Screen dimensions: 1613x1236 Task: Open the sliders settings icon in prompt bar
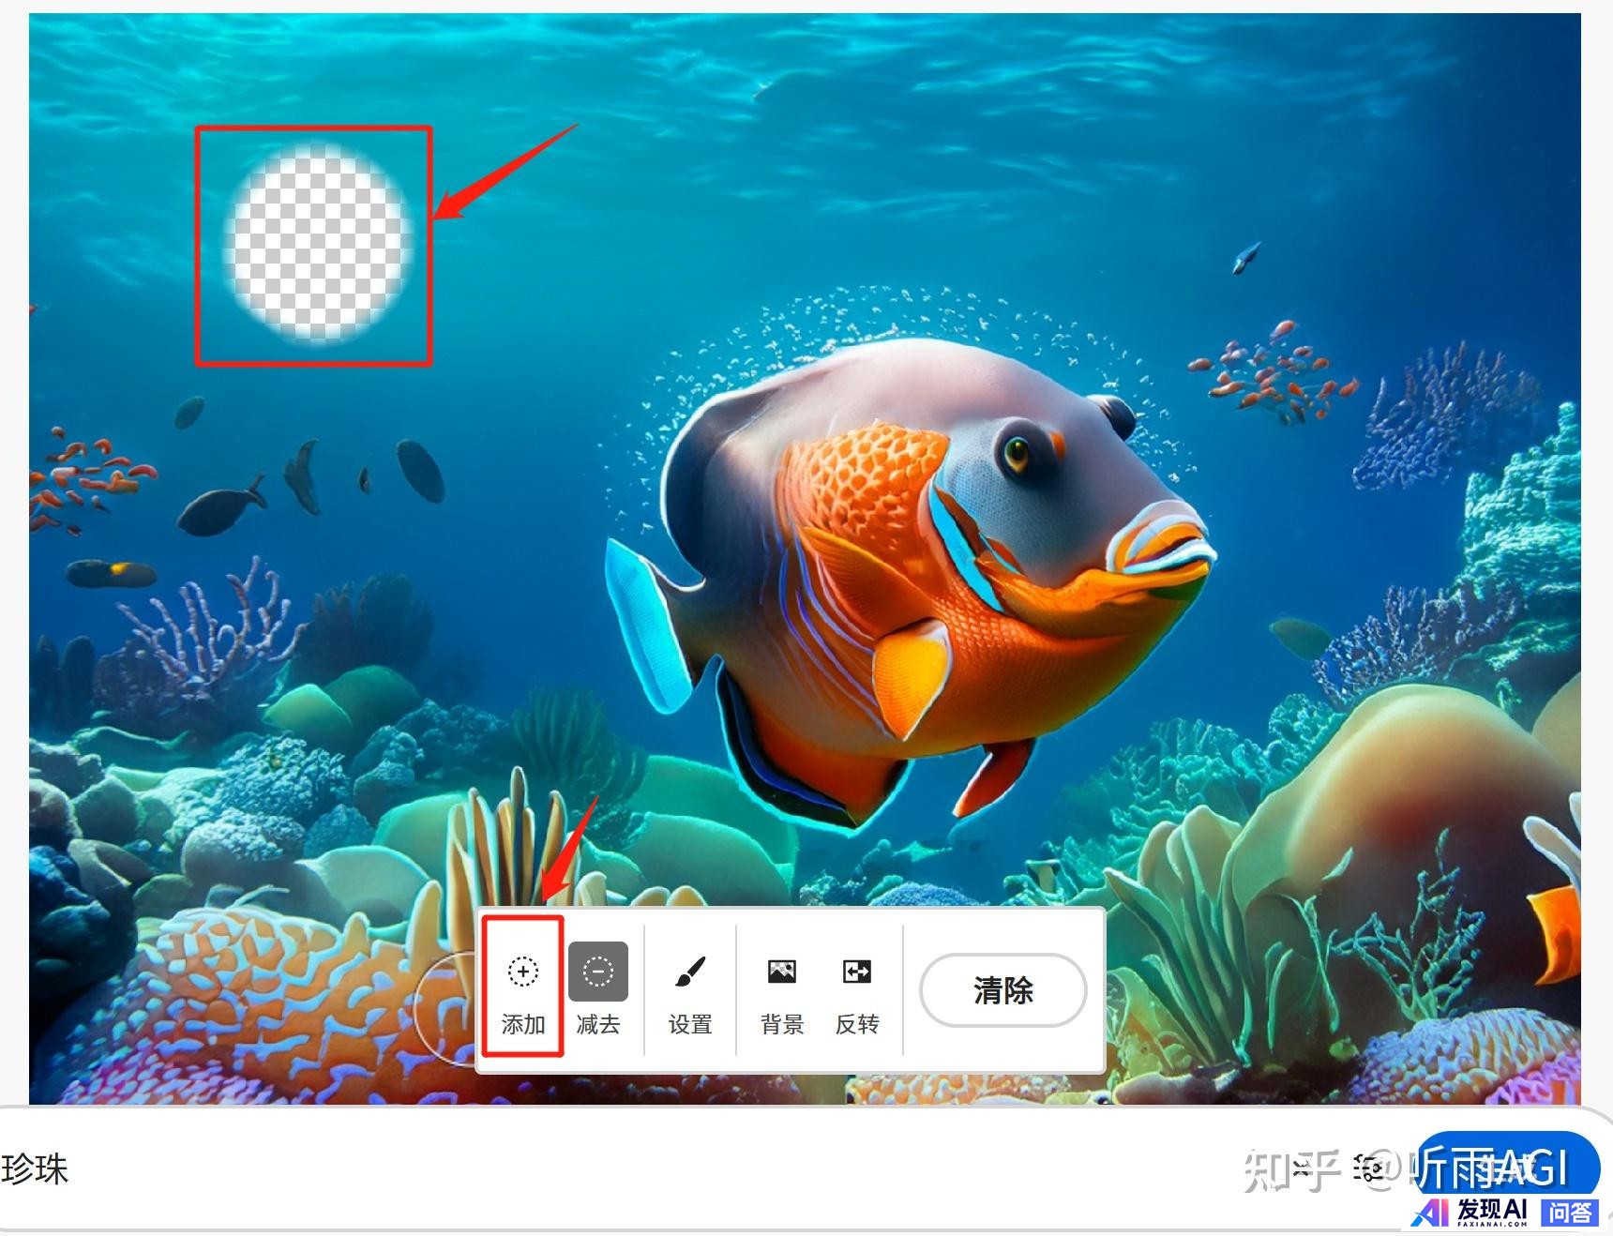point(1368,1168)
